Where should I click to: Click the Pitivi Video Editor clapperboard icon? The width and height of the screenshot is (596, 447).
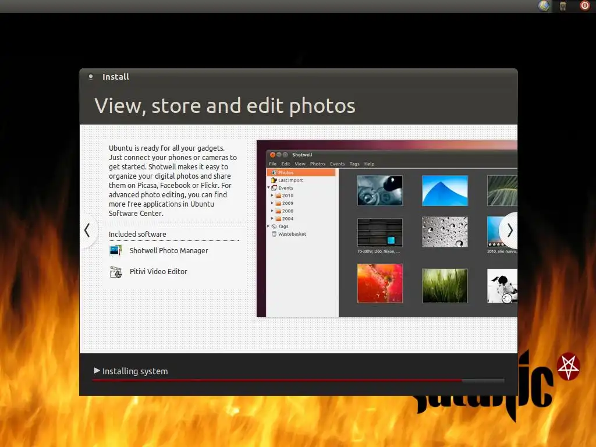point(116,272)
